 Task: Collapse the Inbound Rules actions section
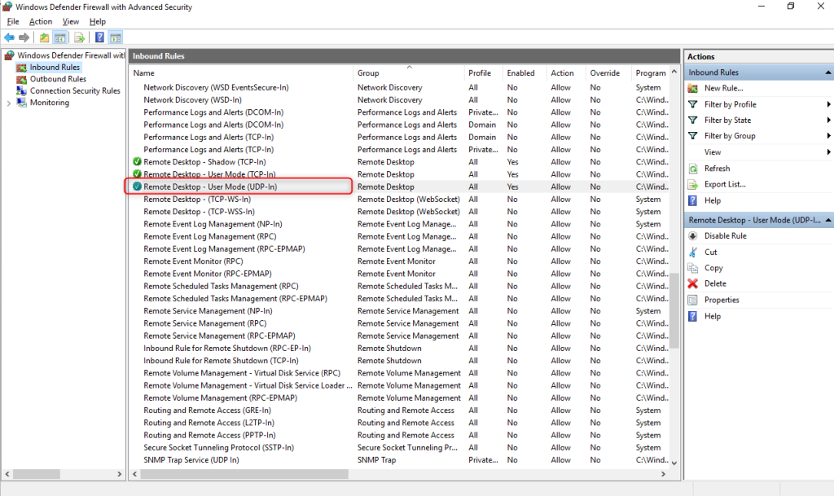coord(828,72)
